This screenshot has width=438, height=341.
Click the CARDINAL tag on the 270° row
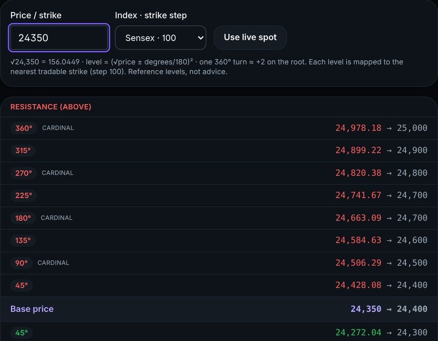click(57, 173)
